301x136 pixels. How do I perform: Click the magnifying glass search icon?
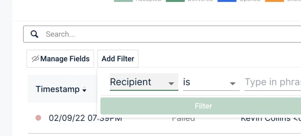pos(34,34)
